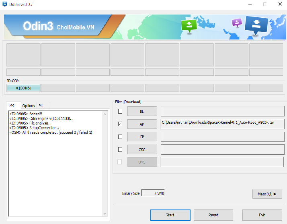Click the 'File analysis..' log line
Viewport: 287px width, 224px height.
click(30, 123)
